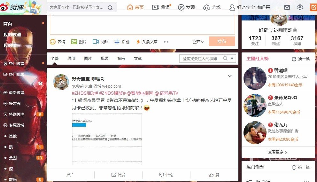The height and width of the screenshot is (182, 317).
Task: Open 专属微博 in sidebar
Action: [14, 125]
